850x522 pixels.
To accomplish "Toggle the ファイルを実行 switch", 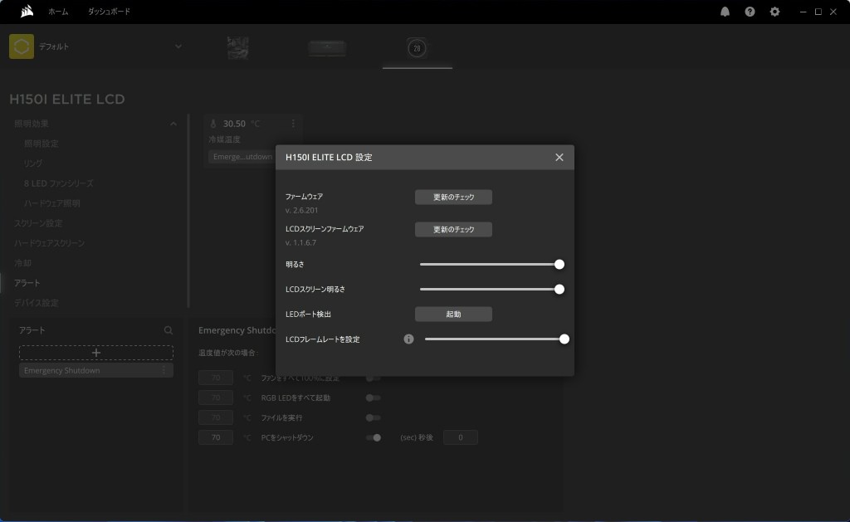I will [x=374, y=417].
